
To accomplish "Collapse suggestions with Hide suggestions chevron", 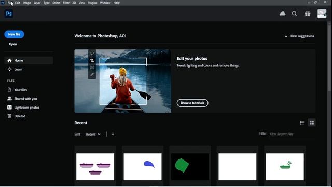I will [x=286, y=36].
